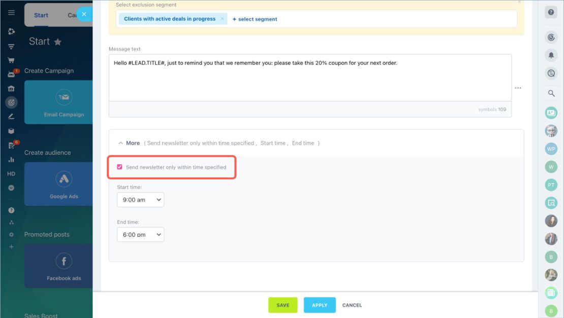Click the plus icon in left sidebar
Image resolution: width=564 pixels, height=318 pixels.
[11, 247]
